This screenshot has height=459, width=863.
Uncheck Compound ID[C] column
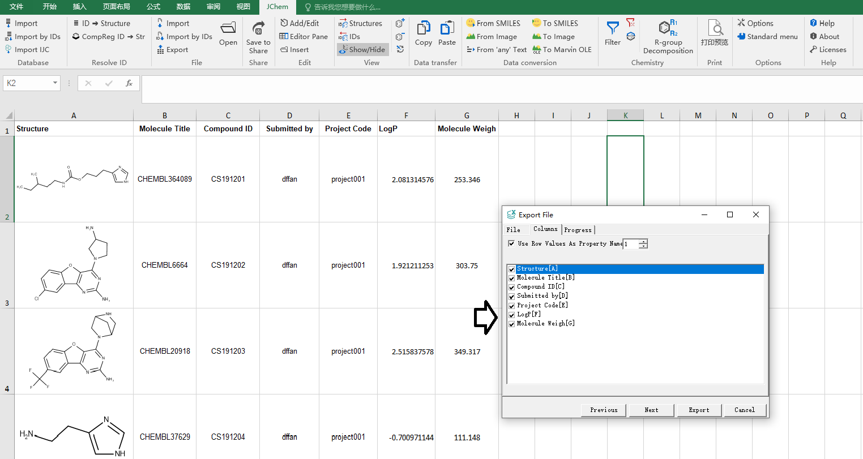(511, 287)
